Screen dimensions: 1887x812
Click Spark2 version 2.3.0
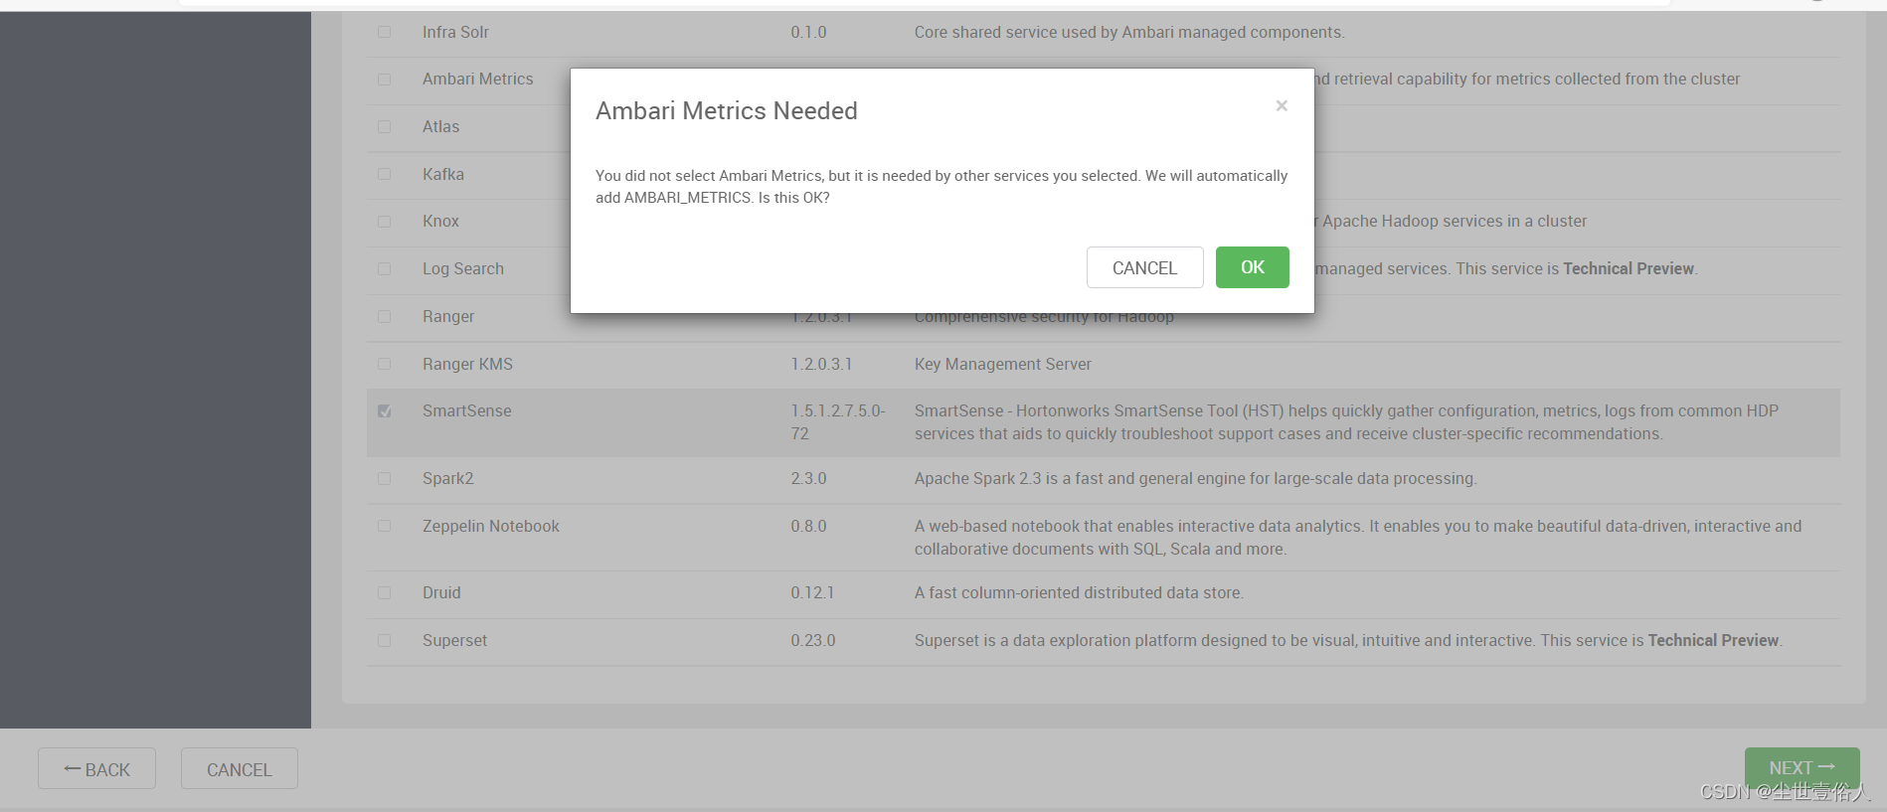pyautogui.click(x=808, y=478)
